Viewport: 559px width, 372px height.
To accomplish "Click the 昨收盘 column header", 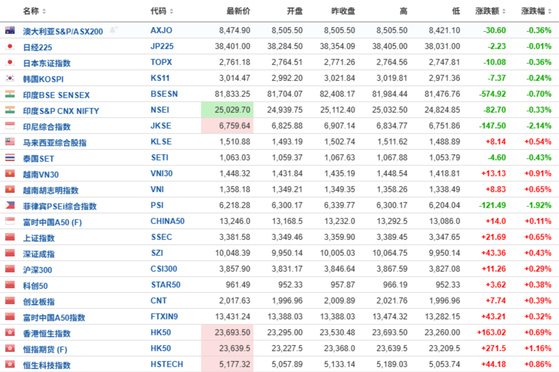I will (343, 11).
